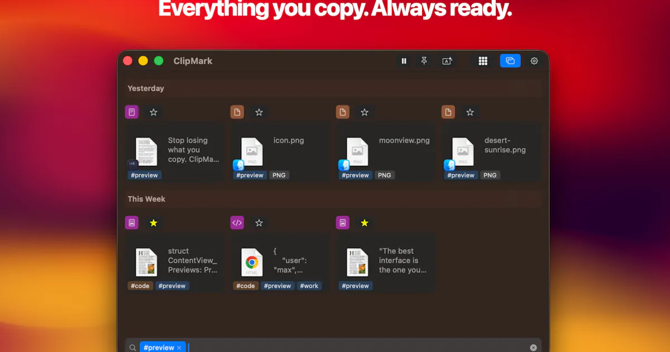Click #preview tag on icon.png clip
Image resolution: width=670 pixels, height=352 pixels.
point(250,175)
